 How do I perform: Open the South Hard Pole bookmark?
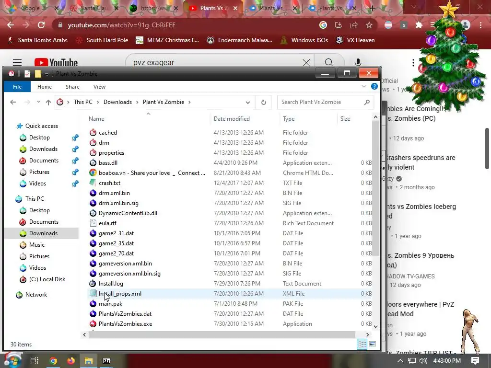103,40
